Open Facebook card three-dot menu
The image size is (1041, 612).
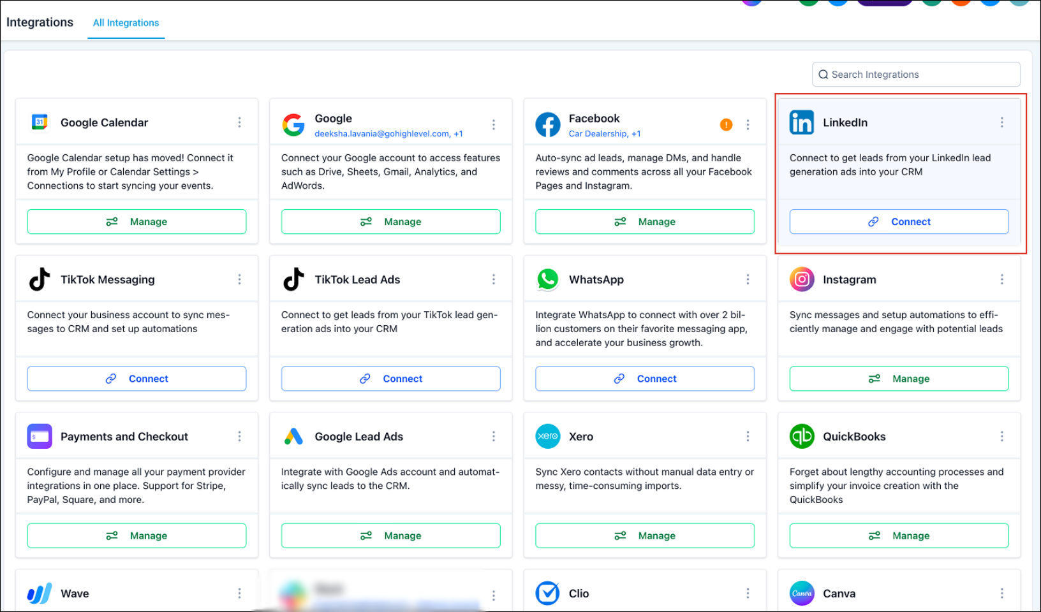point(748,125)
